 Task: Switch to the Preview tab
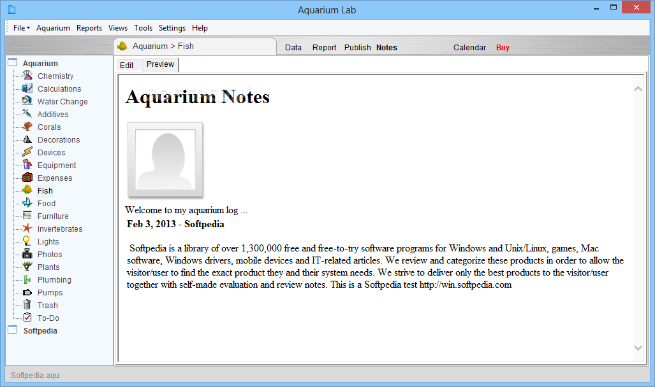[161, 64]
